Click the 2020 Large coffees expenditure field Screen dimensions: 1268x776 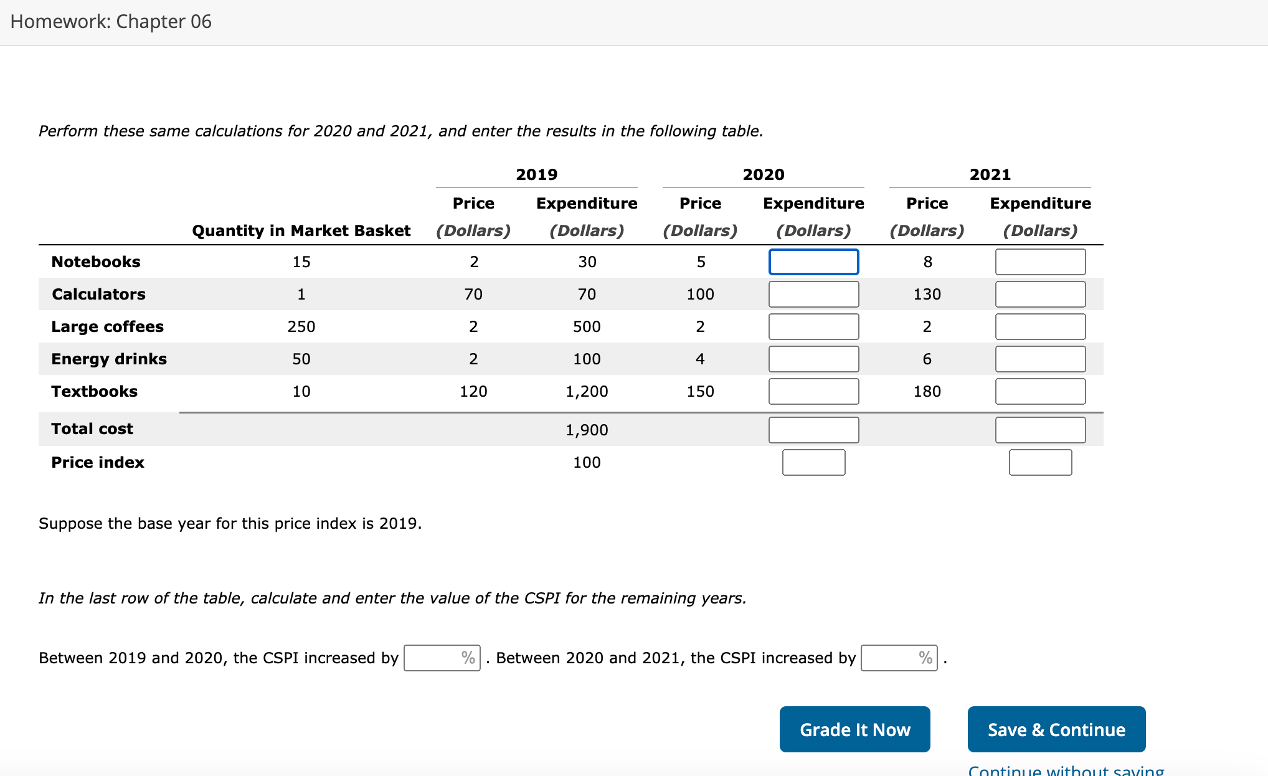[813, 326]
